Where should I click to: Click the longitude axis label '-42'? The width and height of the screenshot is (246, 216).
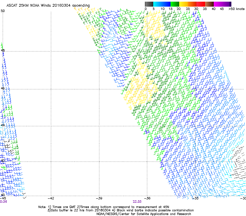pyautogui.click(x=51, y=198)
